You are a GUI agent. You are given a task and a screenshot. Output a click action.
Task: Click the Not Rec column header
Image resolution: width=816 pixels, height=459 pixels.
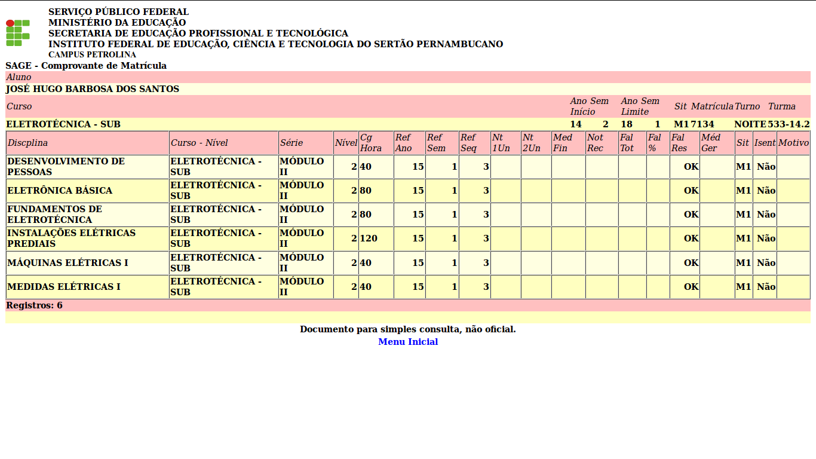(602, 143)
